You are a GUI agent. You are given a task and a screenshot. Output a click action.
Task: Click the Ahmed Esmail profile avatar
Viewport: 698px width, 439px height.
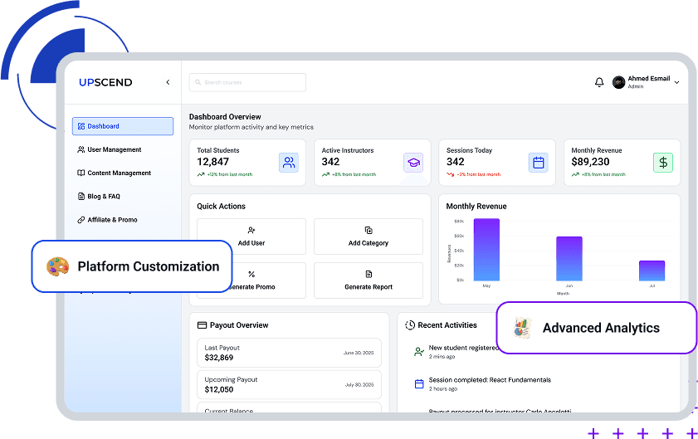tap(618, 82)
